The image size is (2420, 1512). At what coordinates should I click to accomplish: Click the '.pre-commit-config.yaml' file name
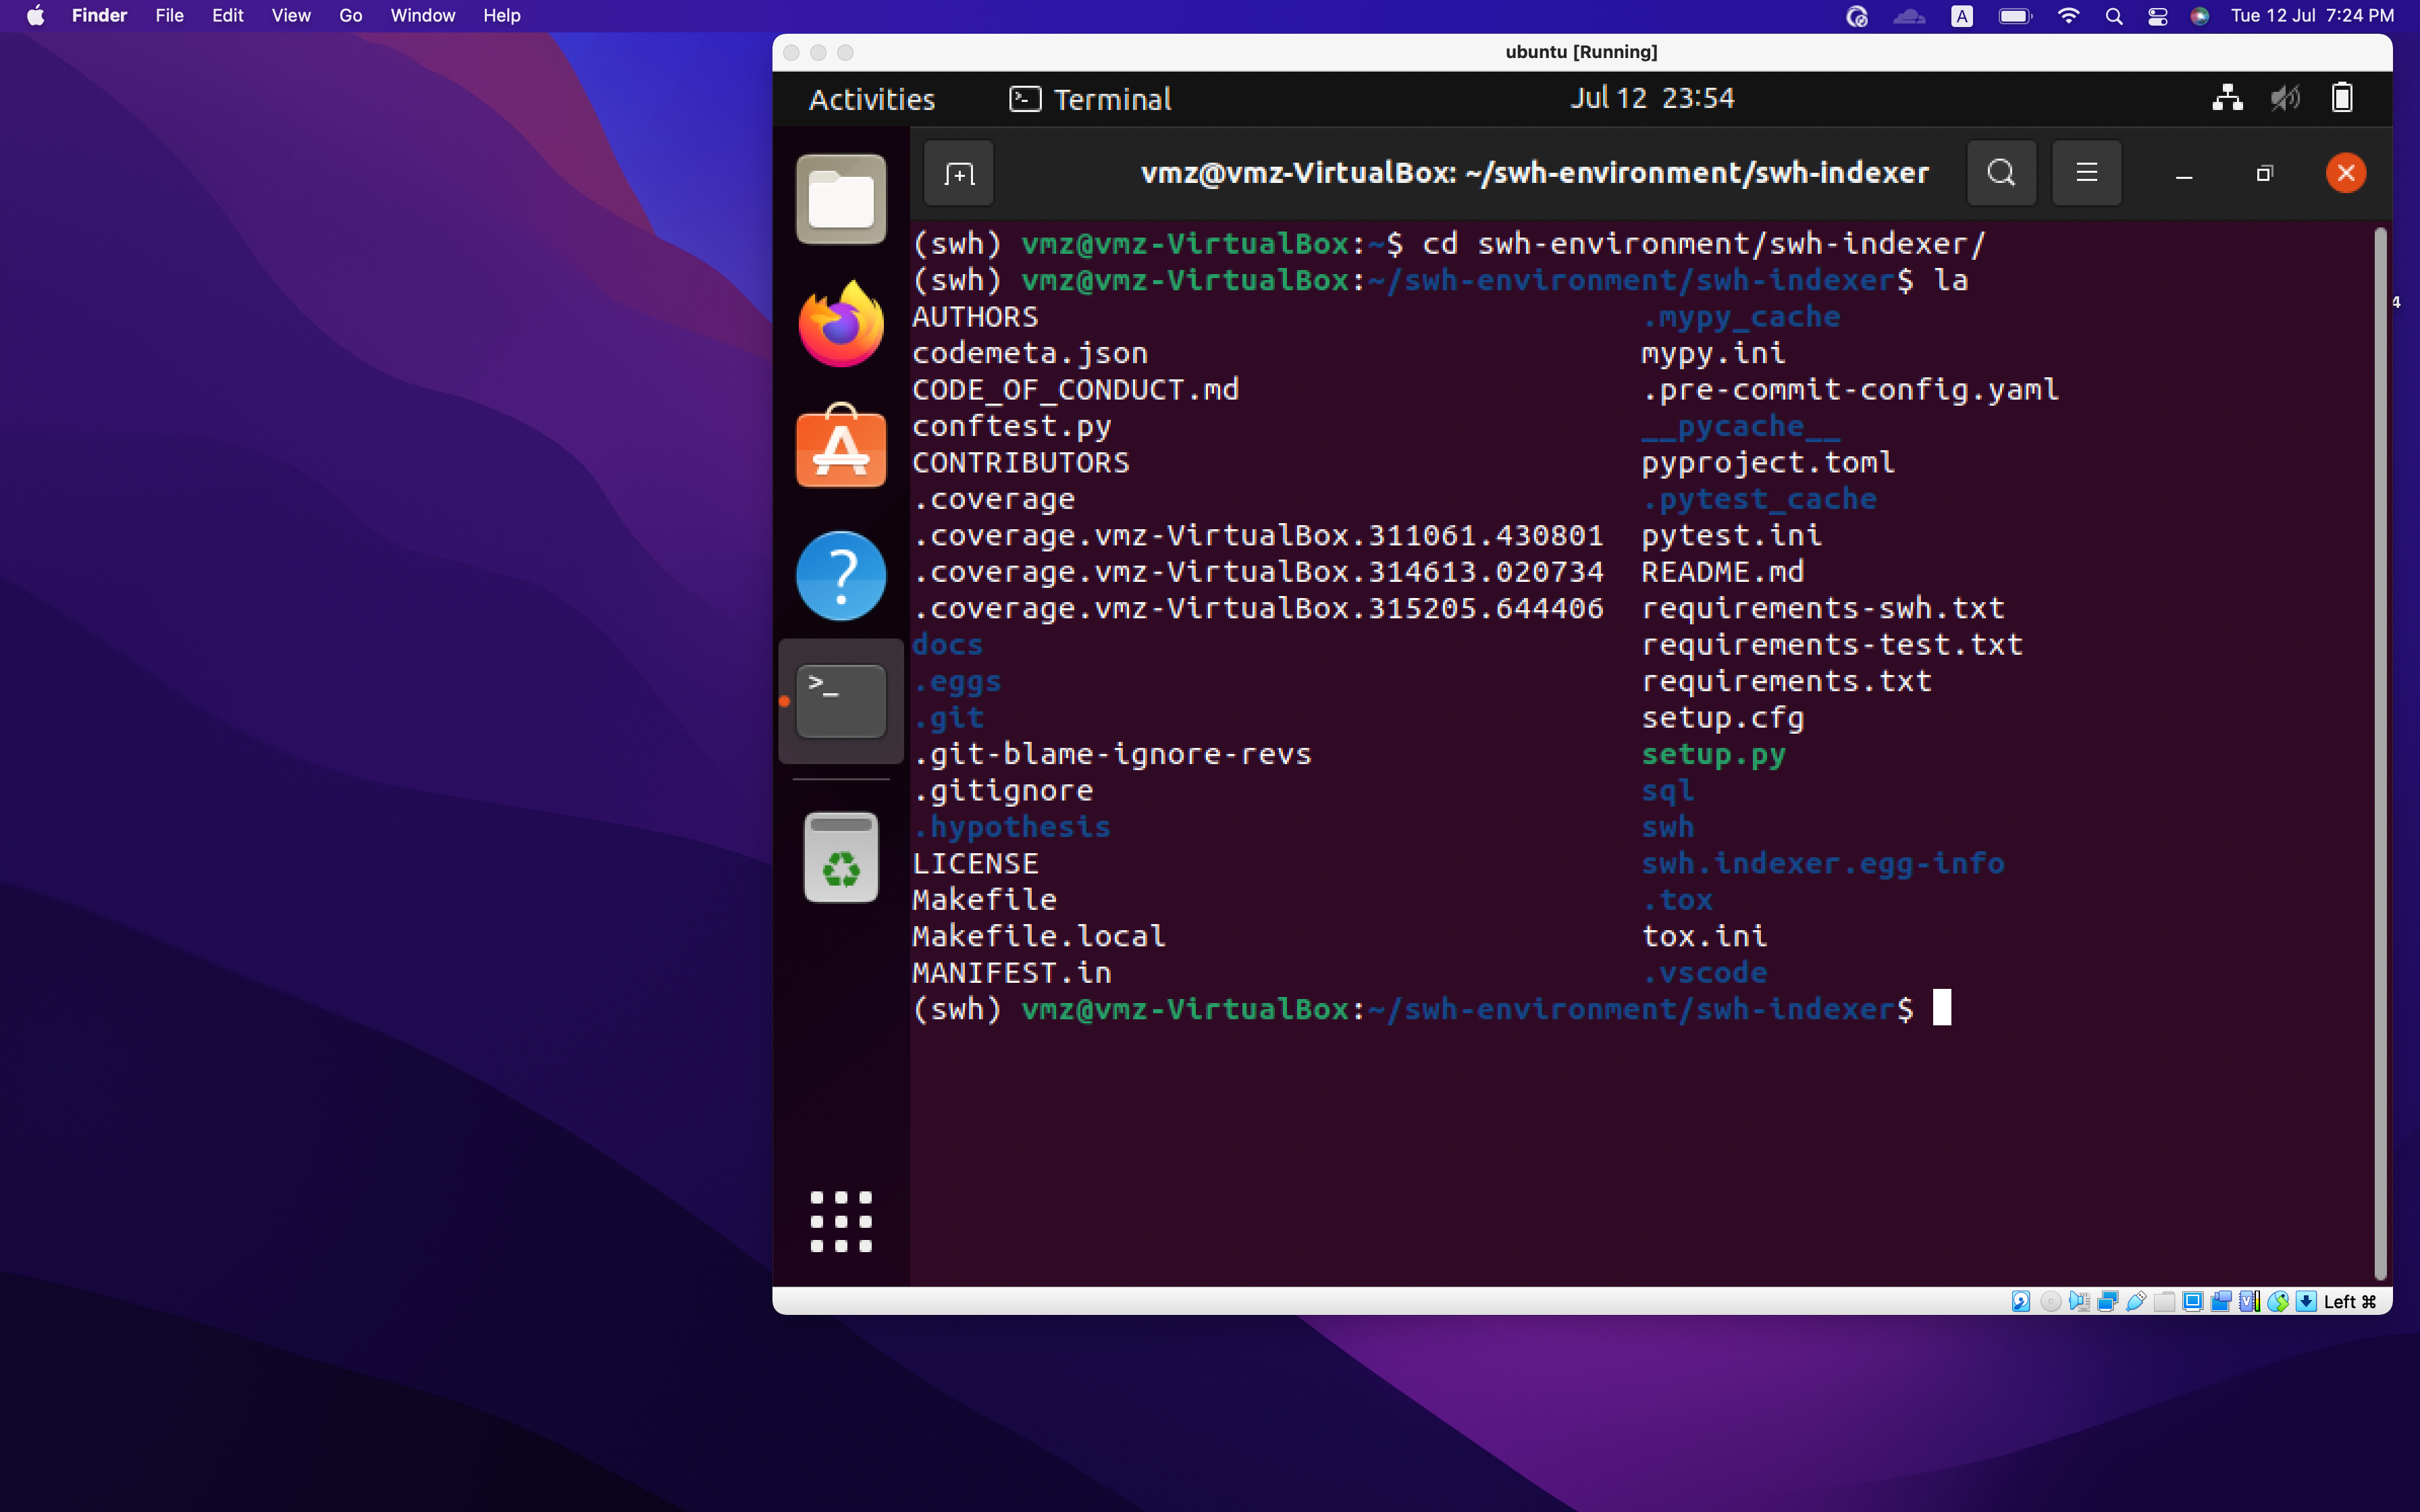[x=1850, y=389]
